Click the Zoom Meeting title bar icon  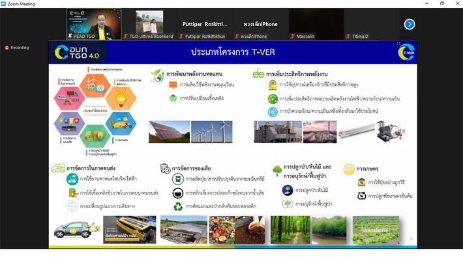[5, 4]
